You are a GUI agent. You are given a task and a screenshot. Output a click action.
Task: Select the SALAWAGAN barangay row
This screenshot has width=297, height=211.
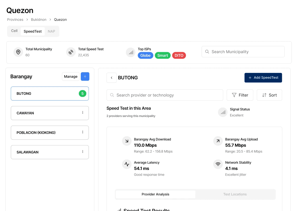(50, 152)
